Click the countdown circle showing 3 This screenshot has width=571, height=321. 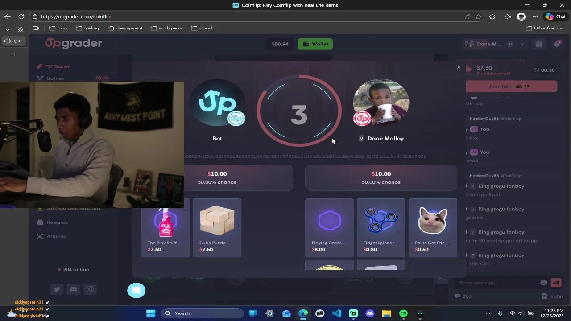299,111
